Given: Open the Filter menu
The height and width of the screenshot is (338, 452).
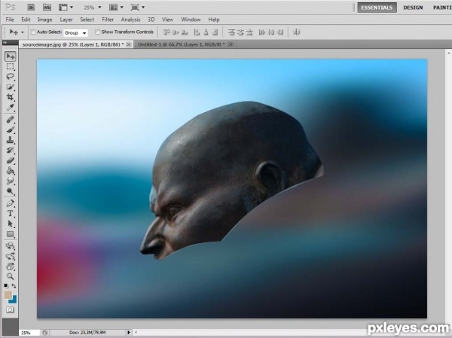Looking at the screenshot, I should point(108,20).
